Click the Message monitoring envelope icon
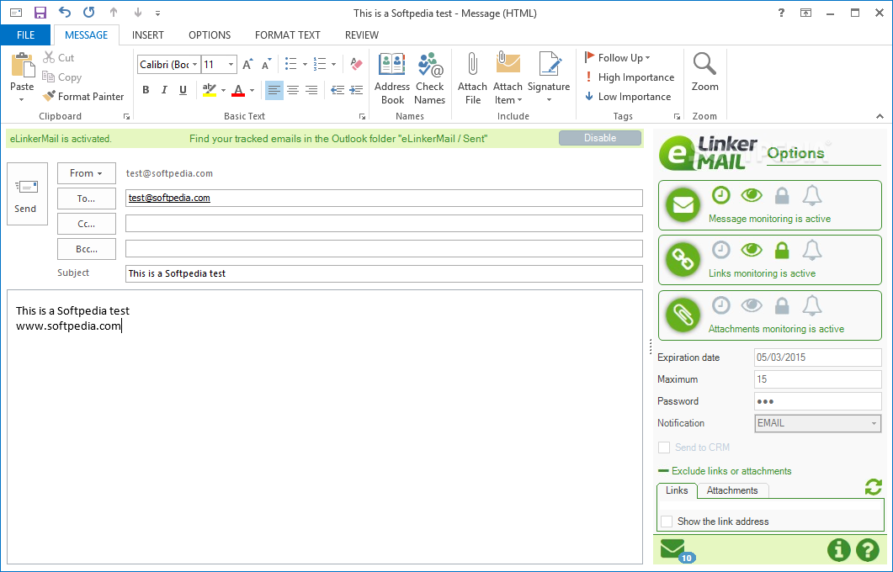This screenshot has height=572, width=893. (683, 204)
